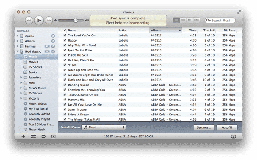The width and height of the screenshot is (257, 160).
Task: Eject the Hermes device
Action: (x=53, y=46)
